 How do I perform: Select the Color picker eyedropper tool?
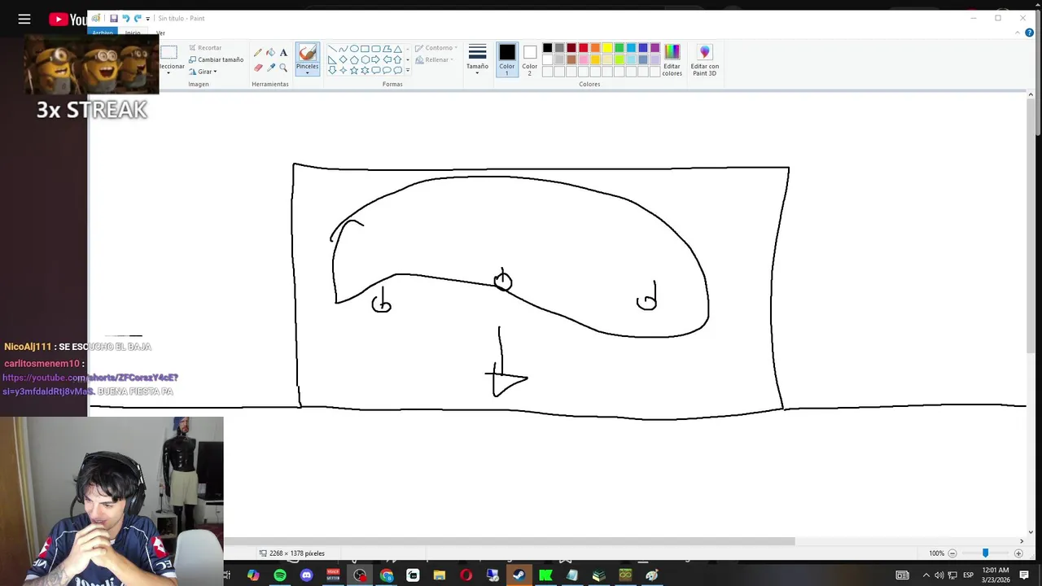tap(270, 68)
